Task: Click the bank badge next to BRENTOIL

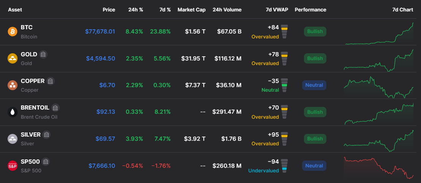Action: (55, 108)
